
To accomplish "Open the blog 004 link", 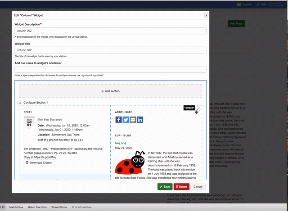I will tap(121, 143).
